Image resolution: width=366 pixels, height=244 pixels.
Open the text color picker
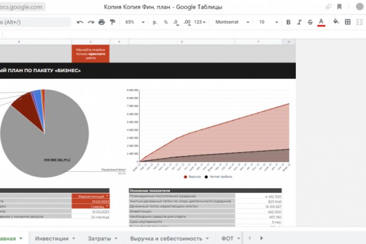click(x=321, y=22)
